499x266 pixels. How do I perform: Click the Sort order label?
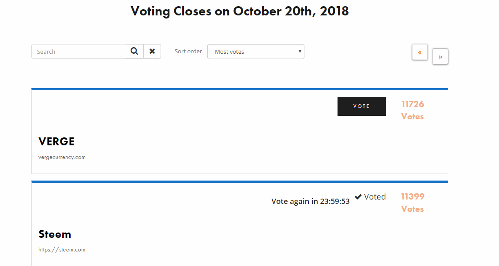(188, 51)
